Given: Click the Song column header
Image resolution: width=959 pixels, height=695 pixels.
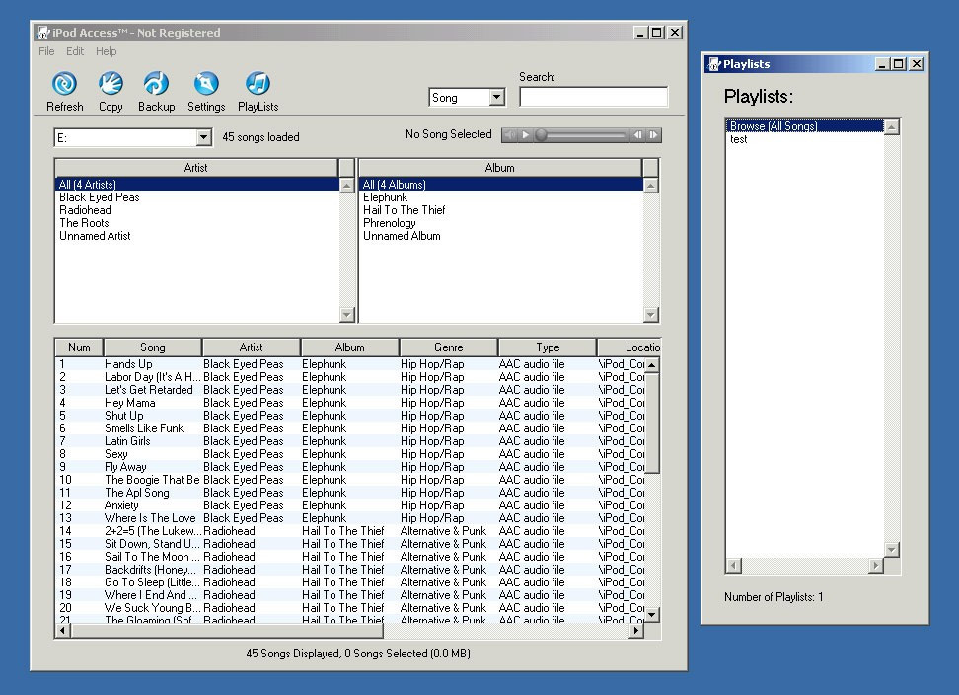Looking at the screenshot, I should (x=152, y=347).
